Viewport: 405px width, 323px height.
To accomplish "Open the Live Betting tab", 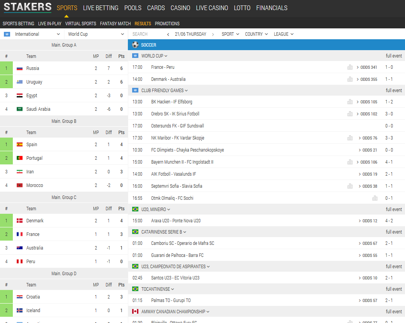I will 101,8.
